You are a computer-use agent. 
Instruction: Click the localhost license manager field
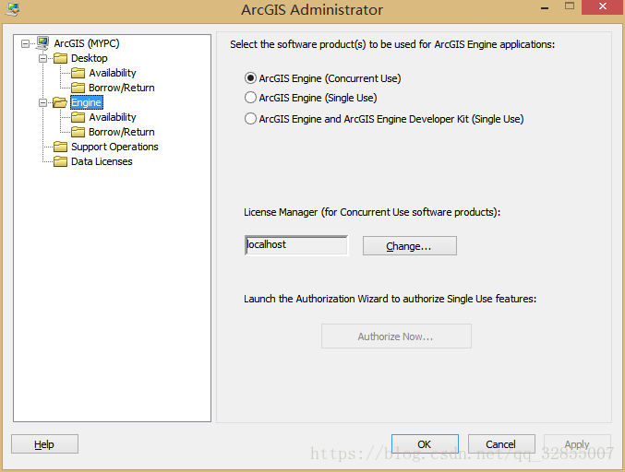(296, 245)
